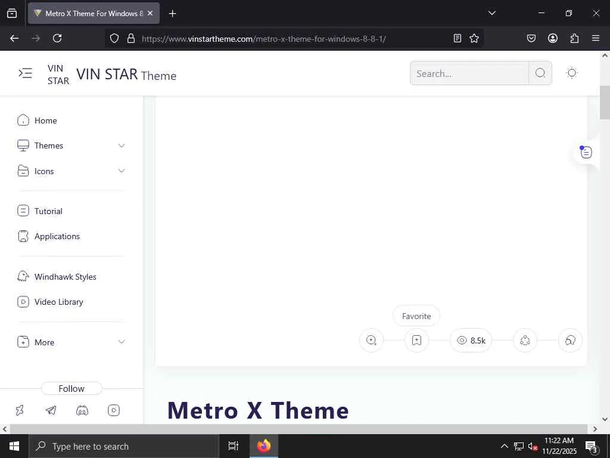Click the VIN STAR Theme logo title
The width and height of the screenshot is (610, 458).
126,74
